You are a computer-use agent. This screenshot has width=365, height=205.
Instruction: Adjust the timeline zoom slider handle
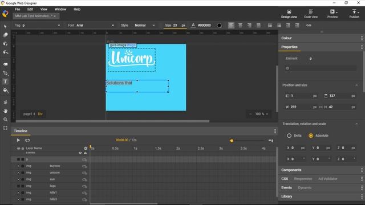pos(232,141)
